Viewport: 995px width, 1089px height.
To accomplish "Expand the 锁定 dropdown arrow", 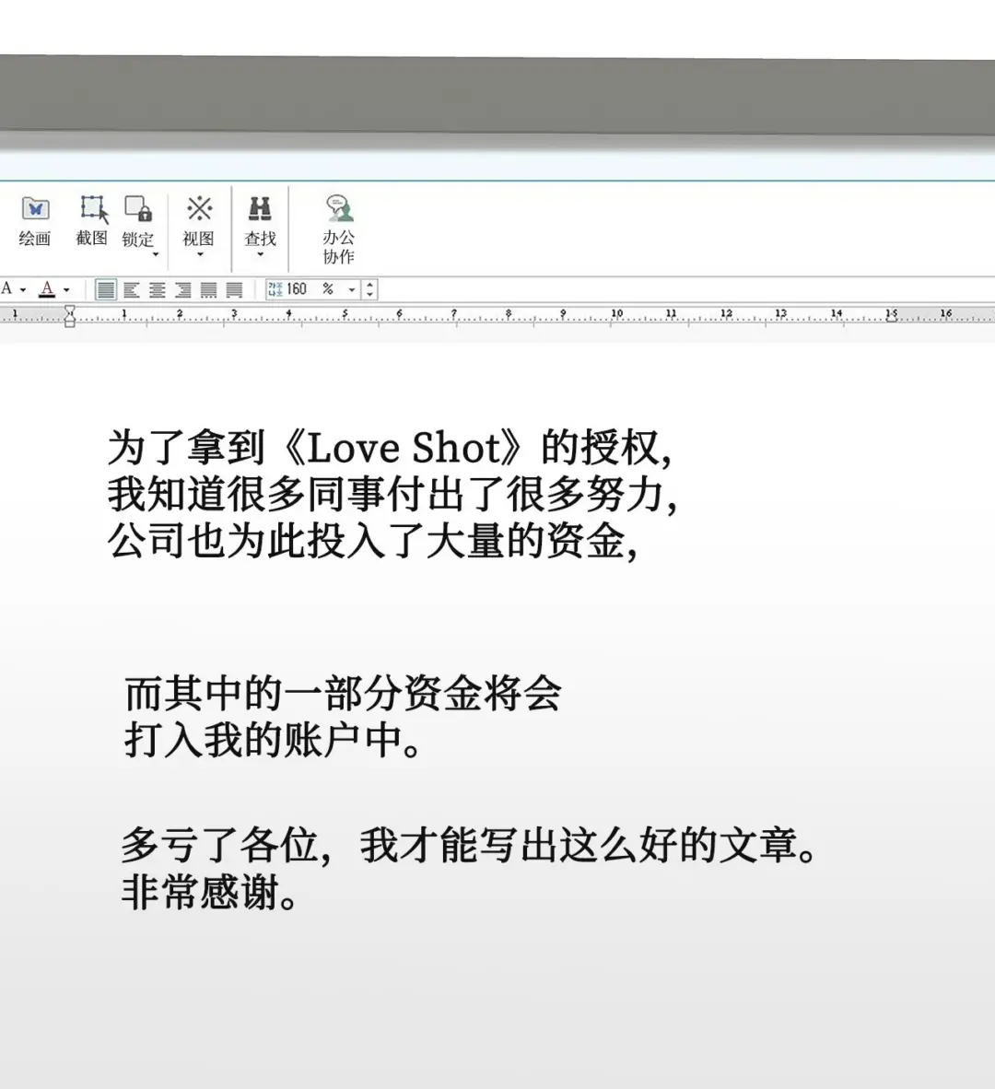I will point(155,255).
